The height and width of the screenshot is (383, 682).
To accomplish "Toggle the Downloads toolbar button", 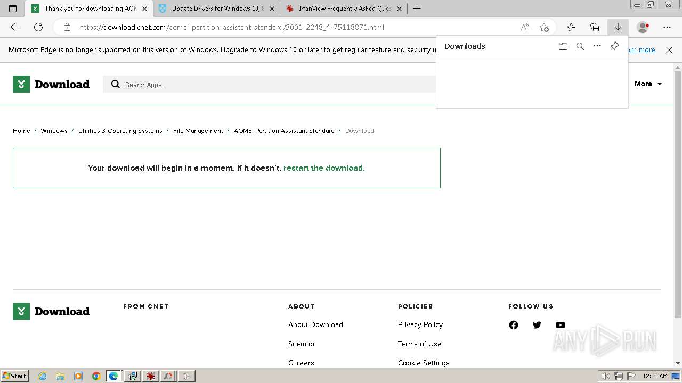I will (x=618, y=27).
